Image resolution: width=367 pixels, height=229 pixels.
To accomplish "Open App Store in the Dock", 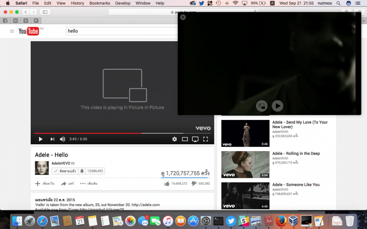I will point(193,221).
